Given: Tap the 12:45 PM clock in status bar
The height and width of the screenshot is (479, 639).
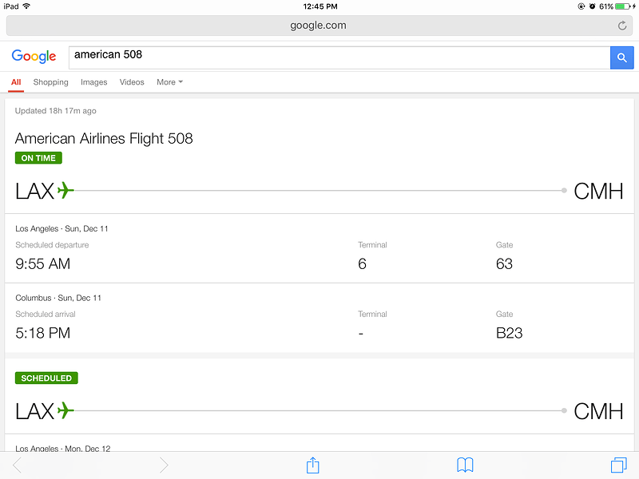Looking at the screenshot, I should click(320, 6).
